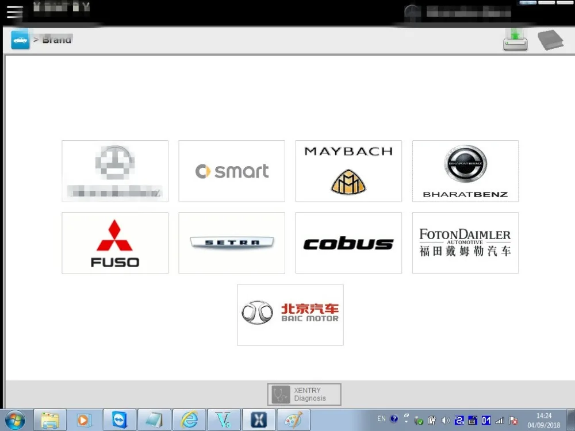Click the blue vehicle home icon
The image size is (575, 431).
point(20,40)
